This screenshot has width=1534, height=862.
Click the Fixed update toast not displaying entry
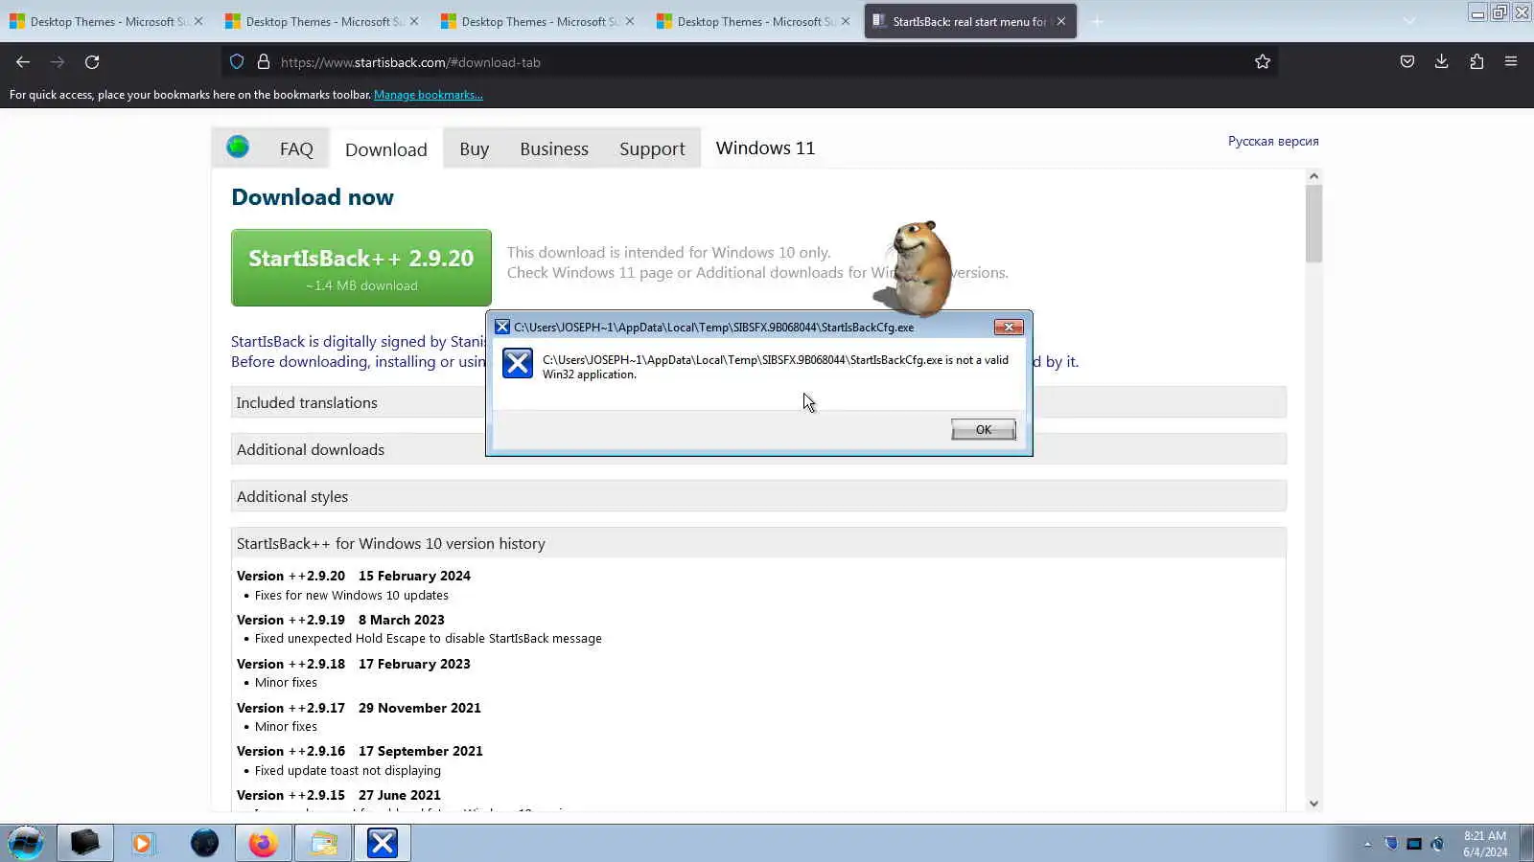[x=348, y=770]
